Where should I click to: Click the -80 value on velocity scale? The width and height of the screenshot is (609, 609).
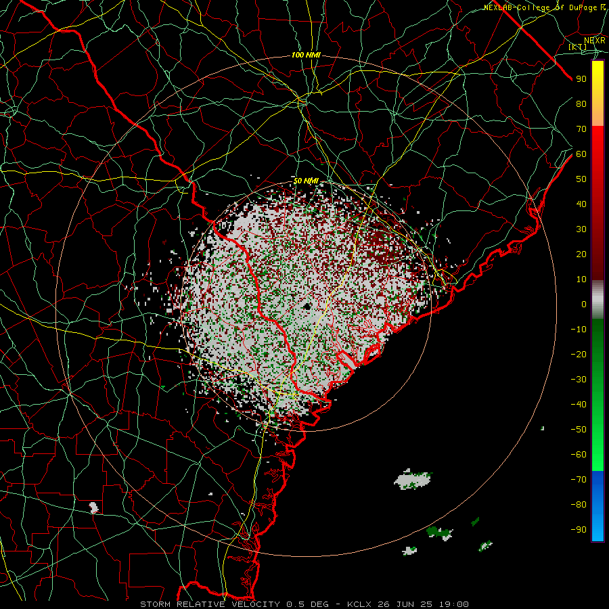coord(579,505)
